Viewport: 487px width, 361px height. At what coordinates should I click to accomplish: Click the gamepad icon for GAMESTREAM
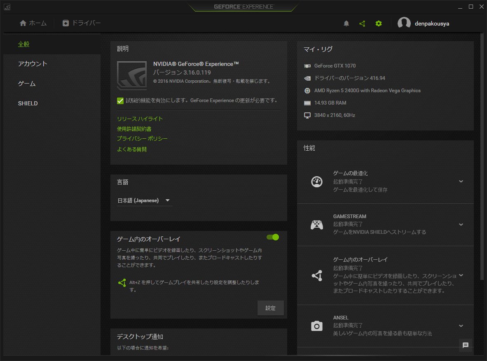coord(317,224)
